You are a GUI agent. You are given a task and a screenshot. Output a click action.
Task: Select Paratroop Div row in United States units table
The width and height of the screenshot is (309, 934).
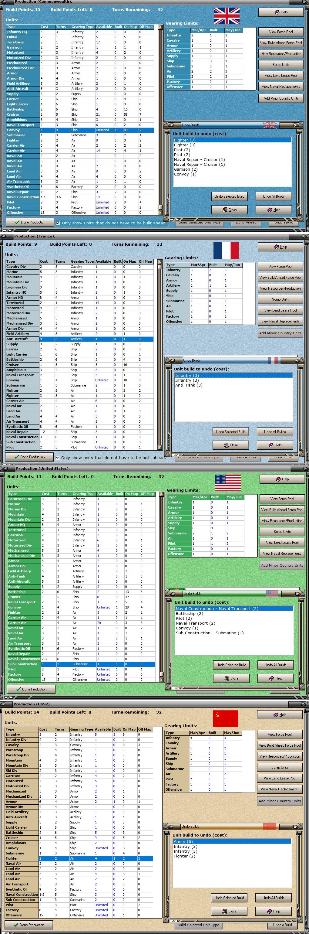point(81,499)
